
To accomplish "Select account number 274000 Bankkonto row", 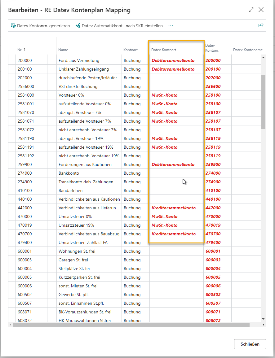I will [x=25, y=173].
